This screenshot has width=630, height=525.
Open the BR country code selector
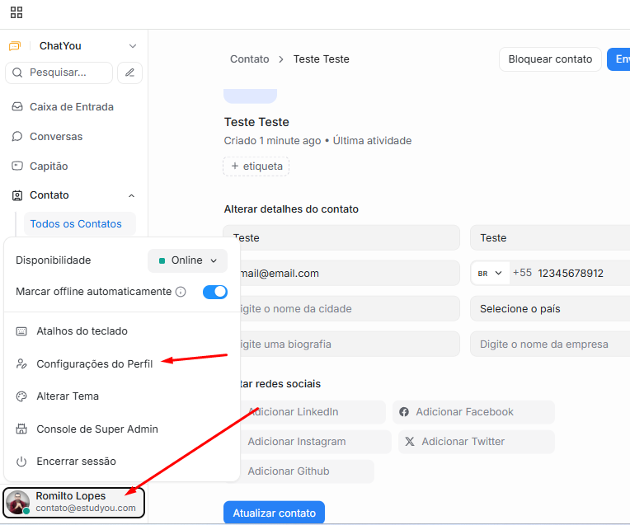pyautogui.click(x=489, y=273)
